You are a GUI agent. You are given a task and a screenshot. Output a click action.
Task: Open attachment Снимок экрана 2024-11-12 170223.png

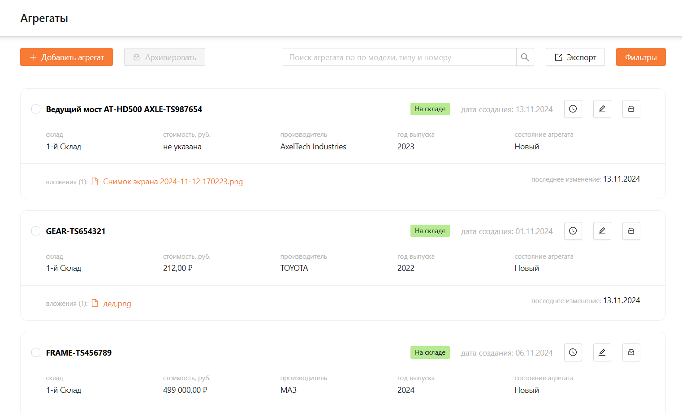tap(173, 182)
